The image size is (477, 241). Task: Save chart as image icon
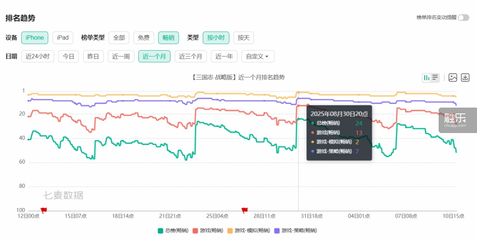(453, 78)
